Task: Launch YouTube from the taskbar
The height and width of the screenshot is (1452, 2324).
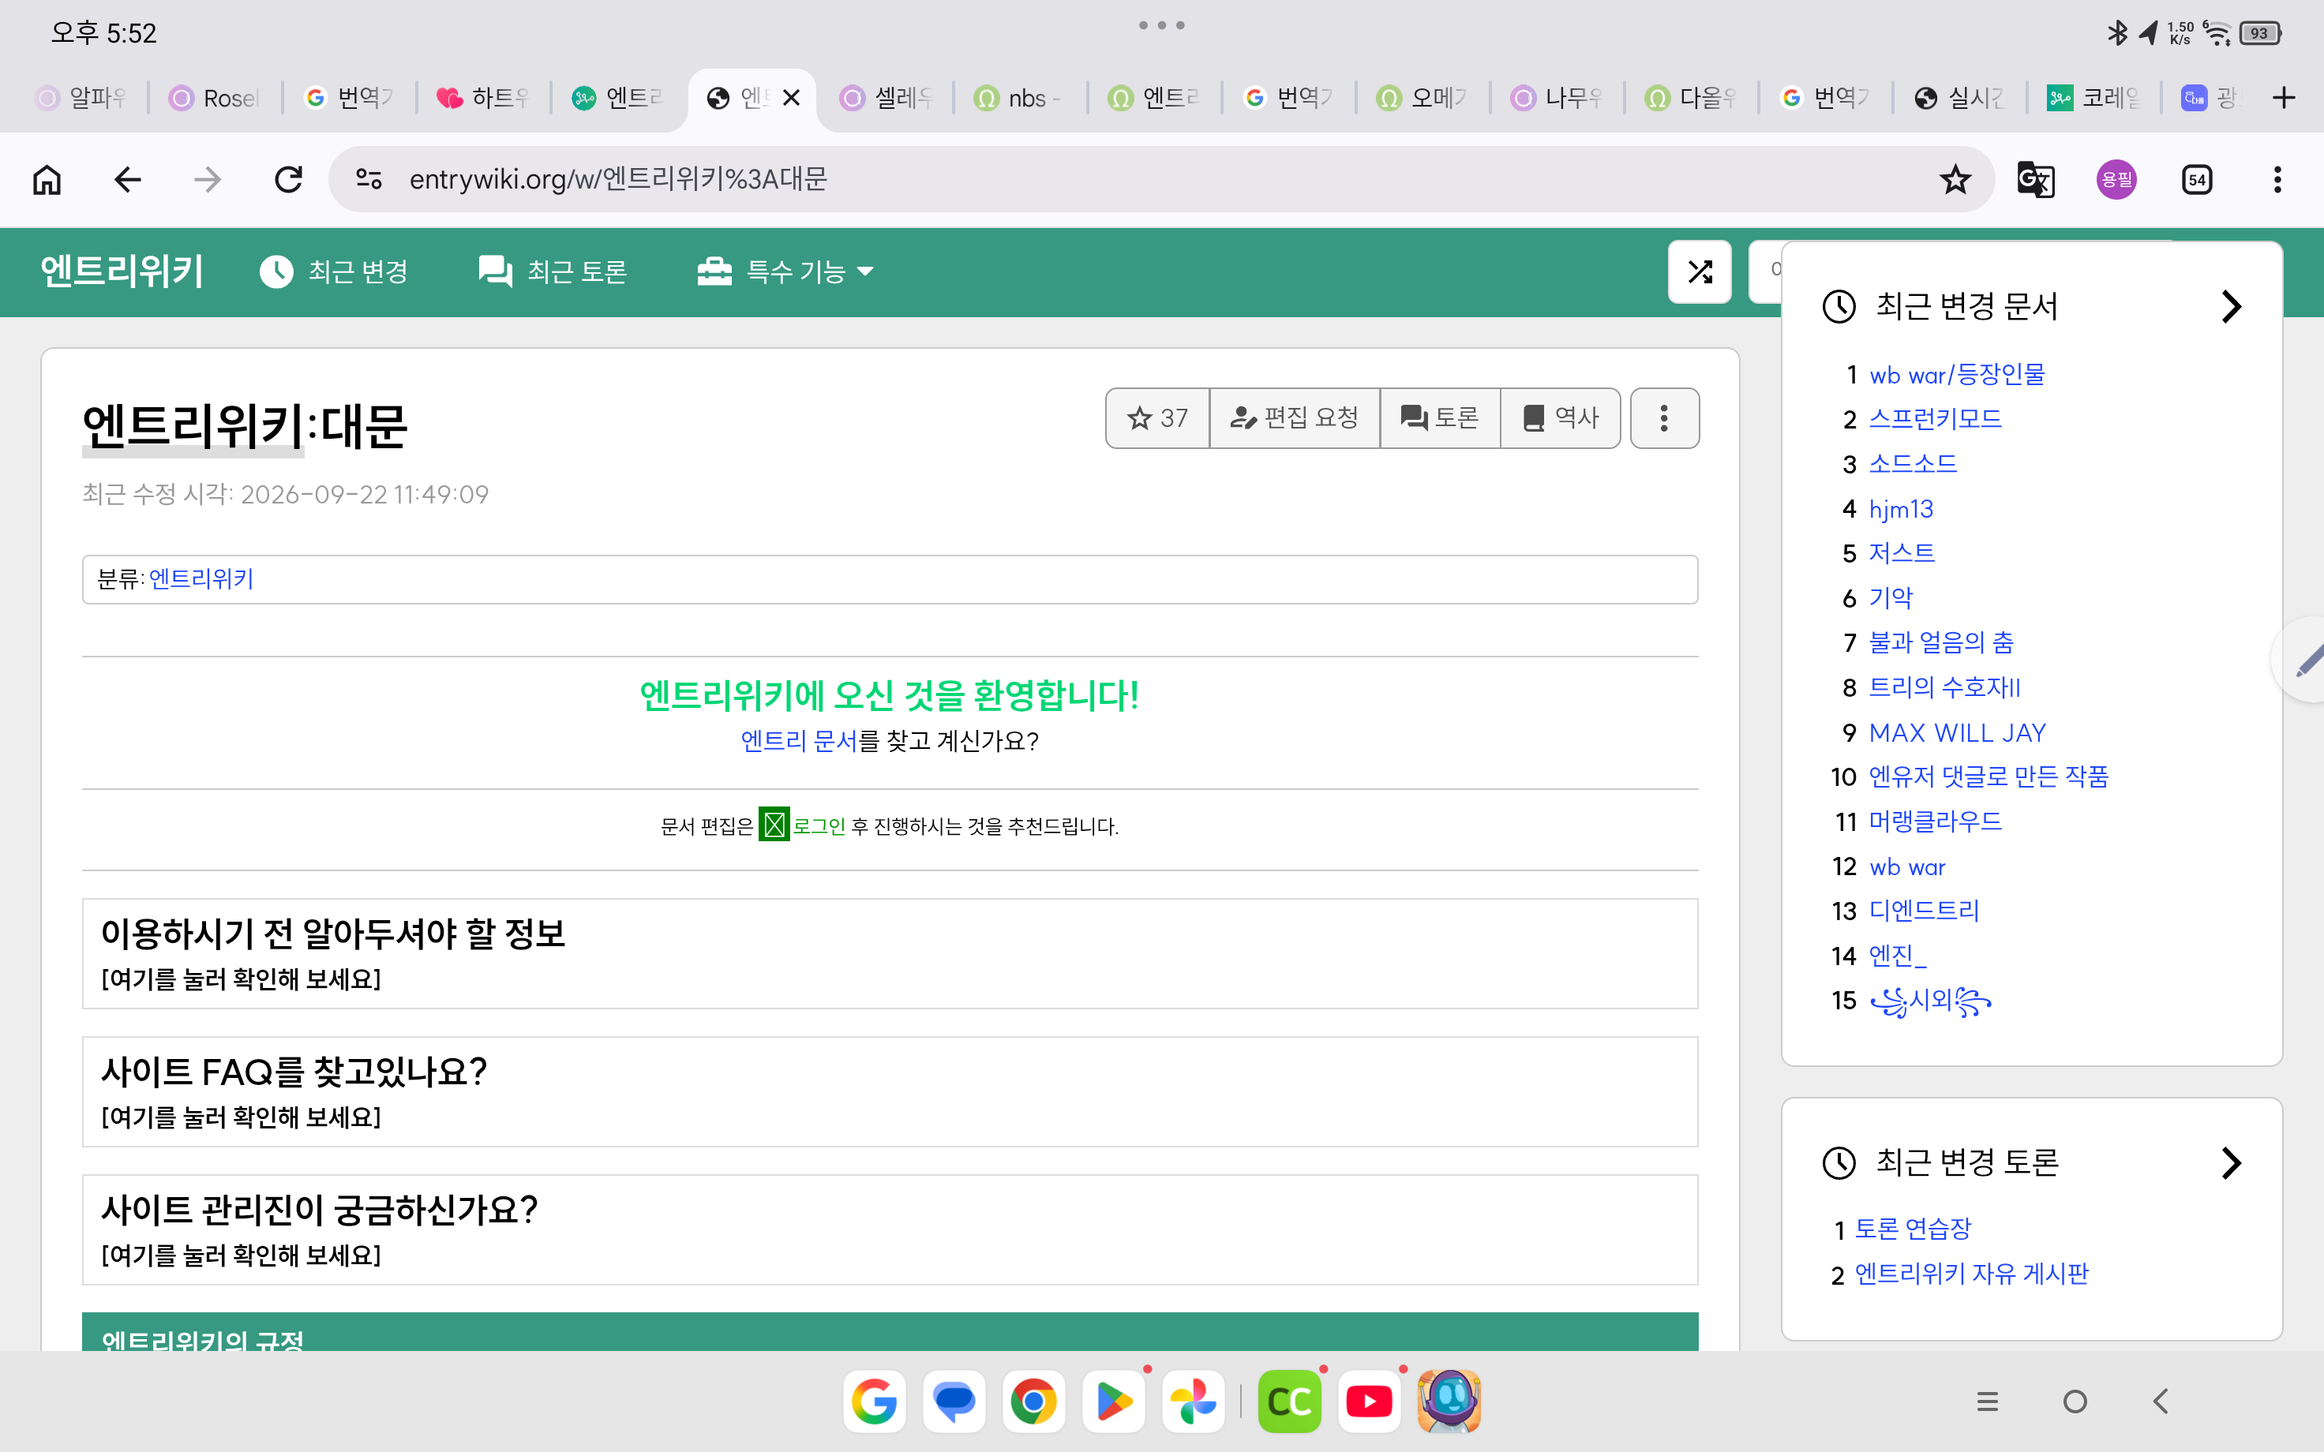Action: (x=1370, y=1401)
